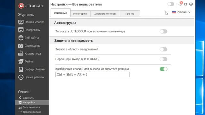Image resolution: width=205 pixels, height=115 pixels.
Task: Click the Ctrl + Shift + Alt + J field
Action: [93, 74]
